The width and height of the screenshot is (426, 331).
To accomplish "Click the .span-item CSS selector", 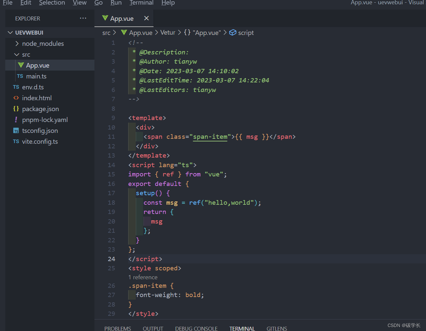I will coord(147,286).
